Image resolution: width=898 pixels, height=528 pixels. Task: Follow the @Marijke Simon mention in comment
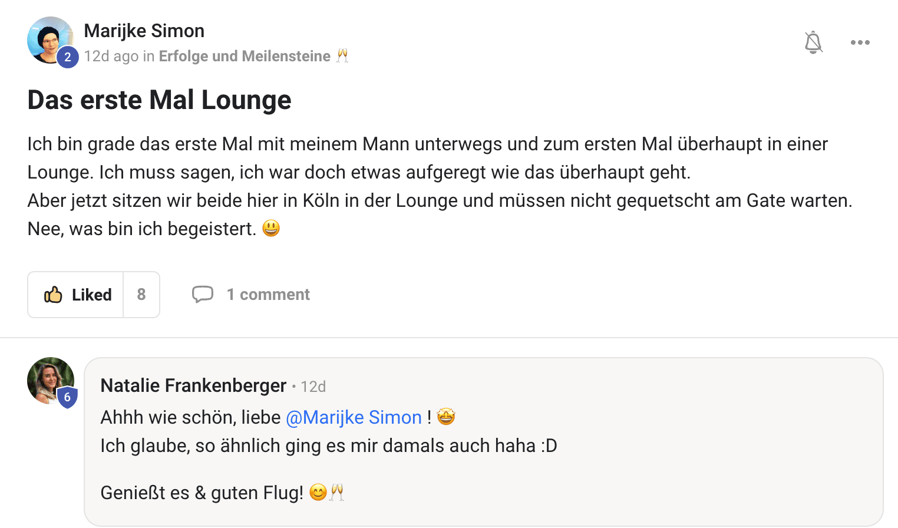354,417
